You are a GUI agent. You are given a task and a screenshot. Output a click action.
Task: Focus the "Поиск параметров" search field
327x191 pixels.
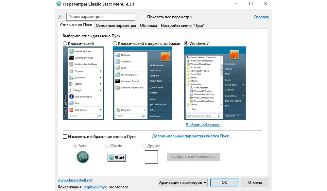tap(100, 17)
